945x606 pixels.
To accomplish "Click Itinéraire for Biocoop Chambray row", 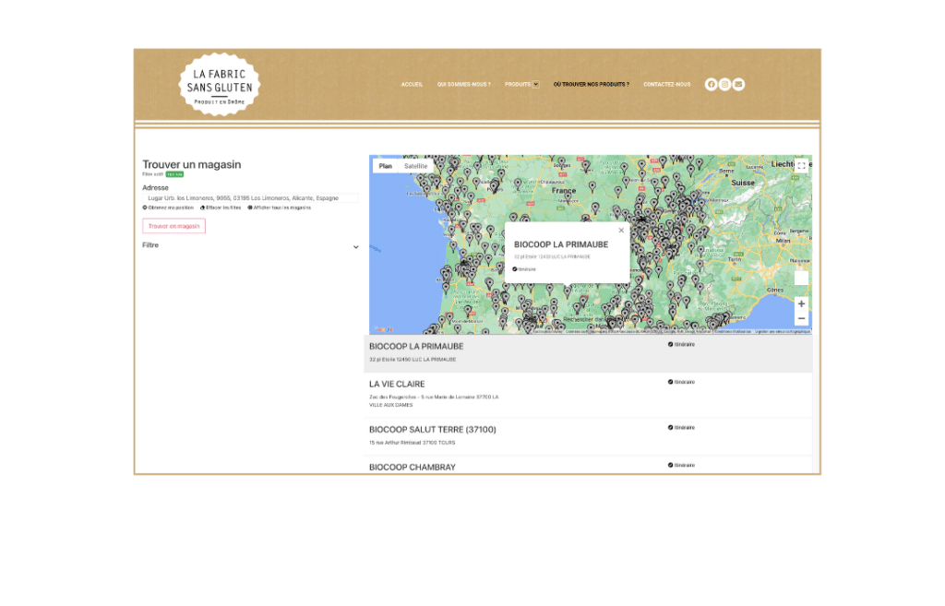I will 682,465.
